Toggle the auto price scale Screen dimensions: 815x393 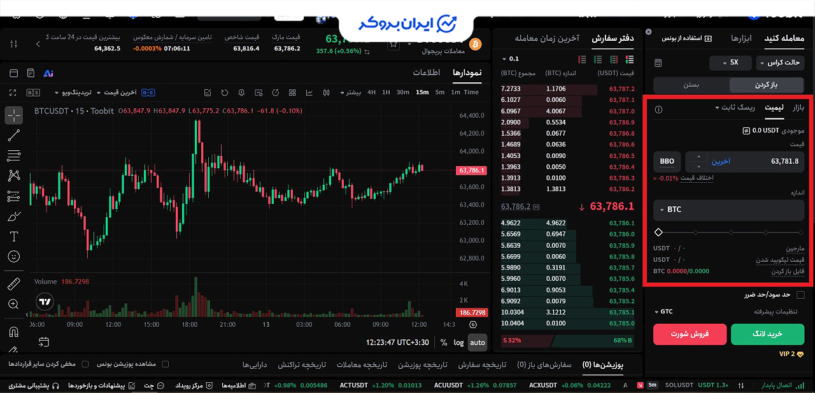[x=478, y=342]
